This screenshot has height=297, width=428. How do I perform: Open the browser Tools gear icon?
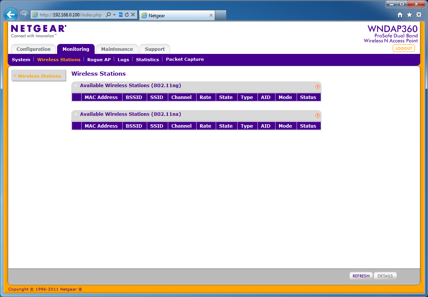pos(419,15)
